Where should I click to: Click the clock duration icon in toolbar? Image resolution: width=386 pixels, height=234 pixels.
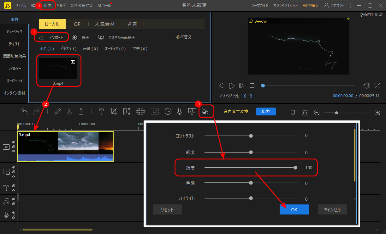(168, 111)
